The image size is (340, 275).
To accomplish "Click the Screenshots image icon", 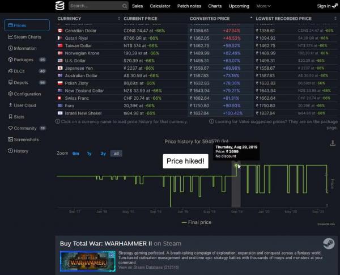I will 10,139.
